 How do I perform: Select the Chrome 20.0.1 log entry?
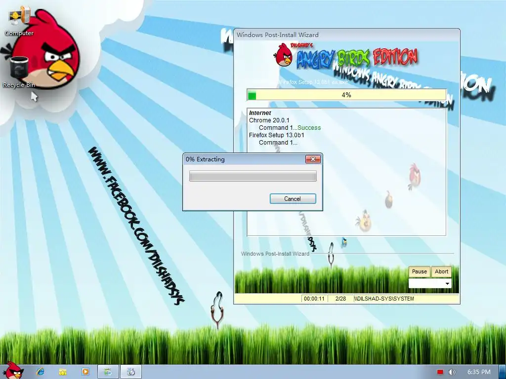pos(269,120)
